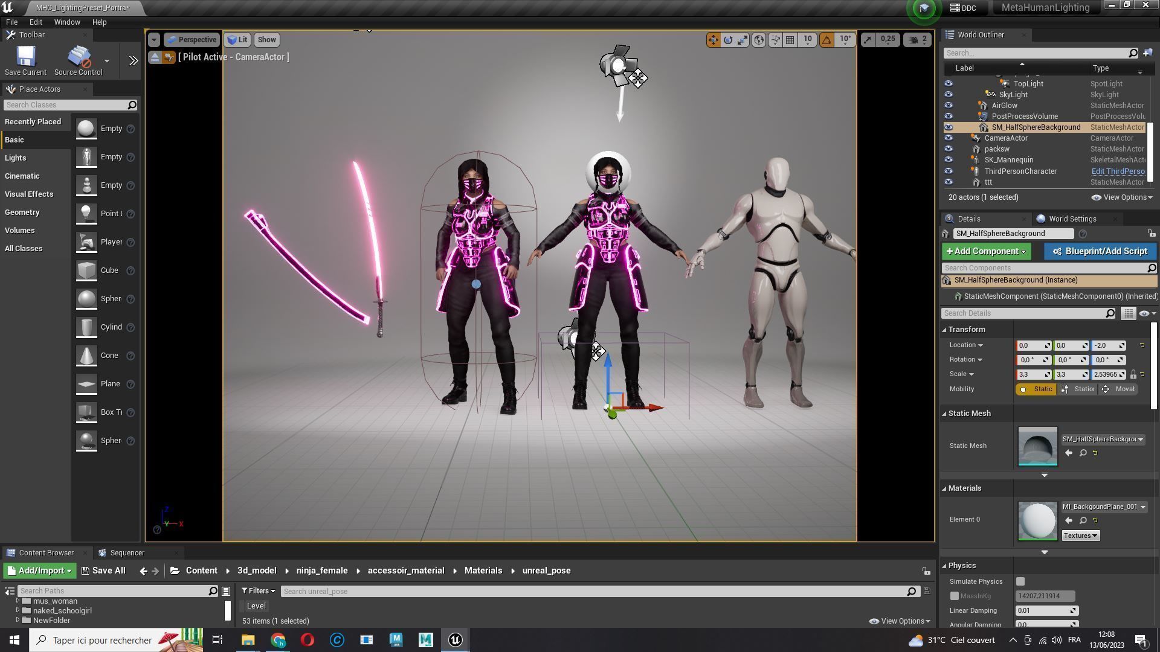Expand the Textures dropdown under Materials

(x=1080, y=535)
